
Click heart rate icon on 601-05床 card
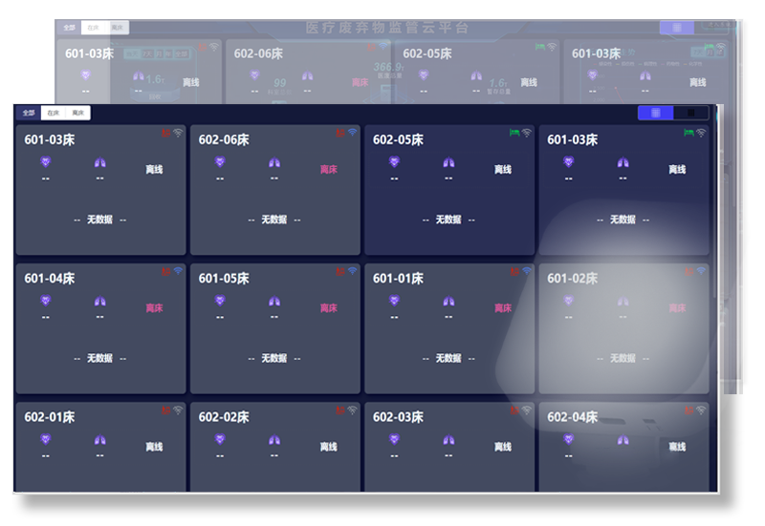coord(220,302)
